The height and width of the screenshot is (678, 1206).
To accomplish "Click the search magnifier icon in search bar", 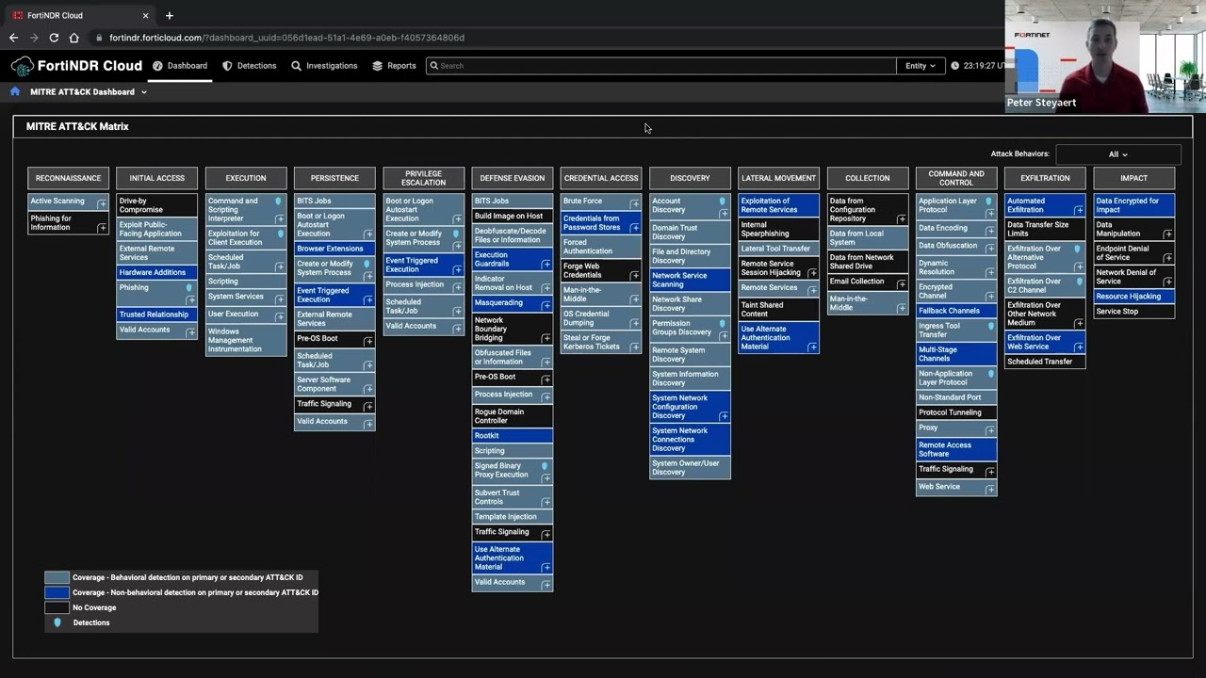I will point(433,66).
